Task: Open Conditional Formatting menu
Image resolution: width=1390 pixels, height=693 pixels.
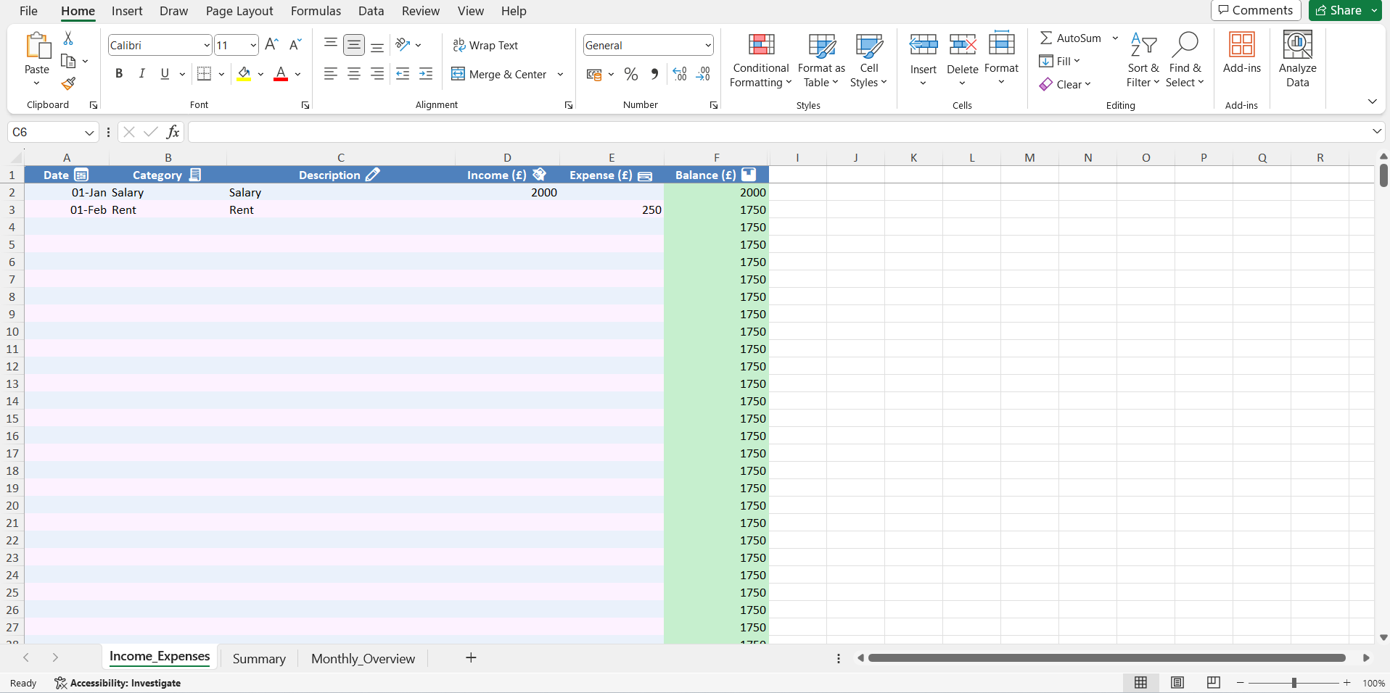Action: click(760, 61)
